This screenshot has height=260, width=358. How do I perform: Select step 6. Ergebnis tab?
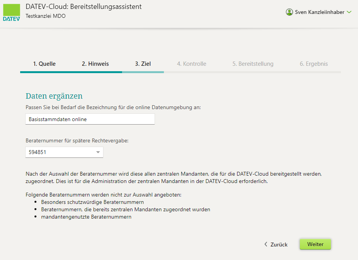(314, 64)
